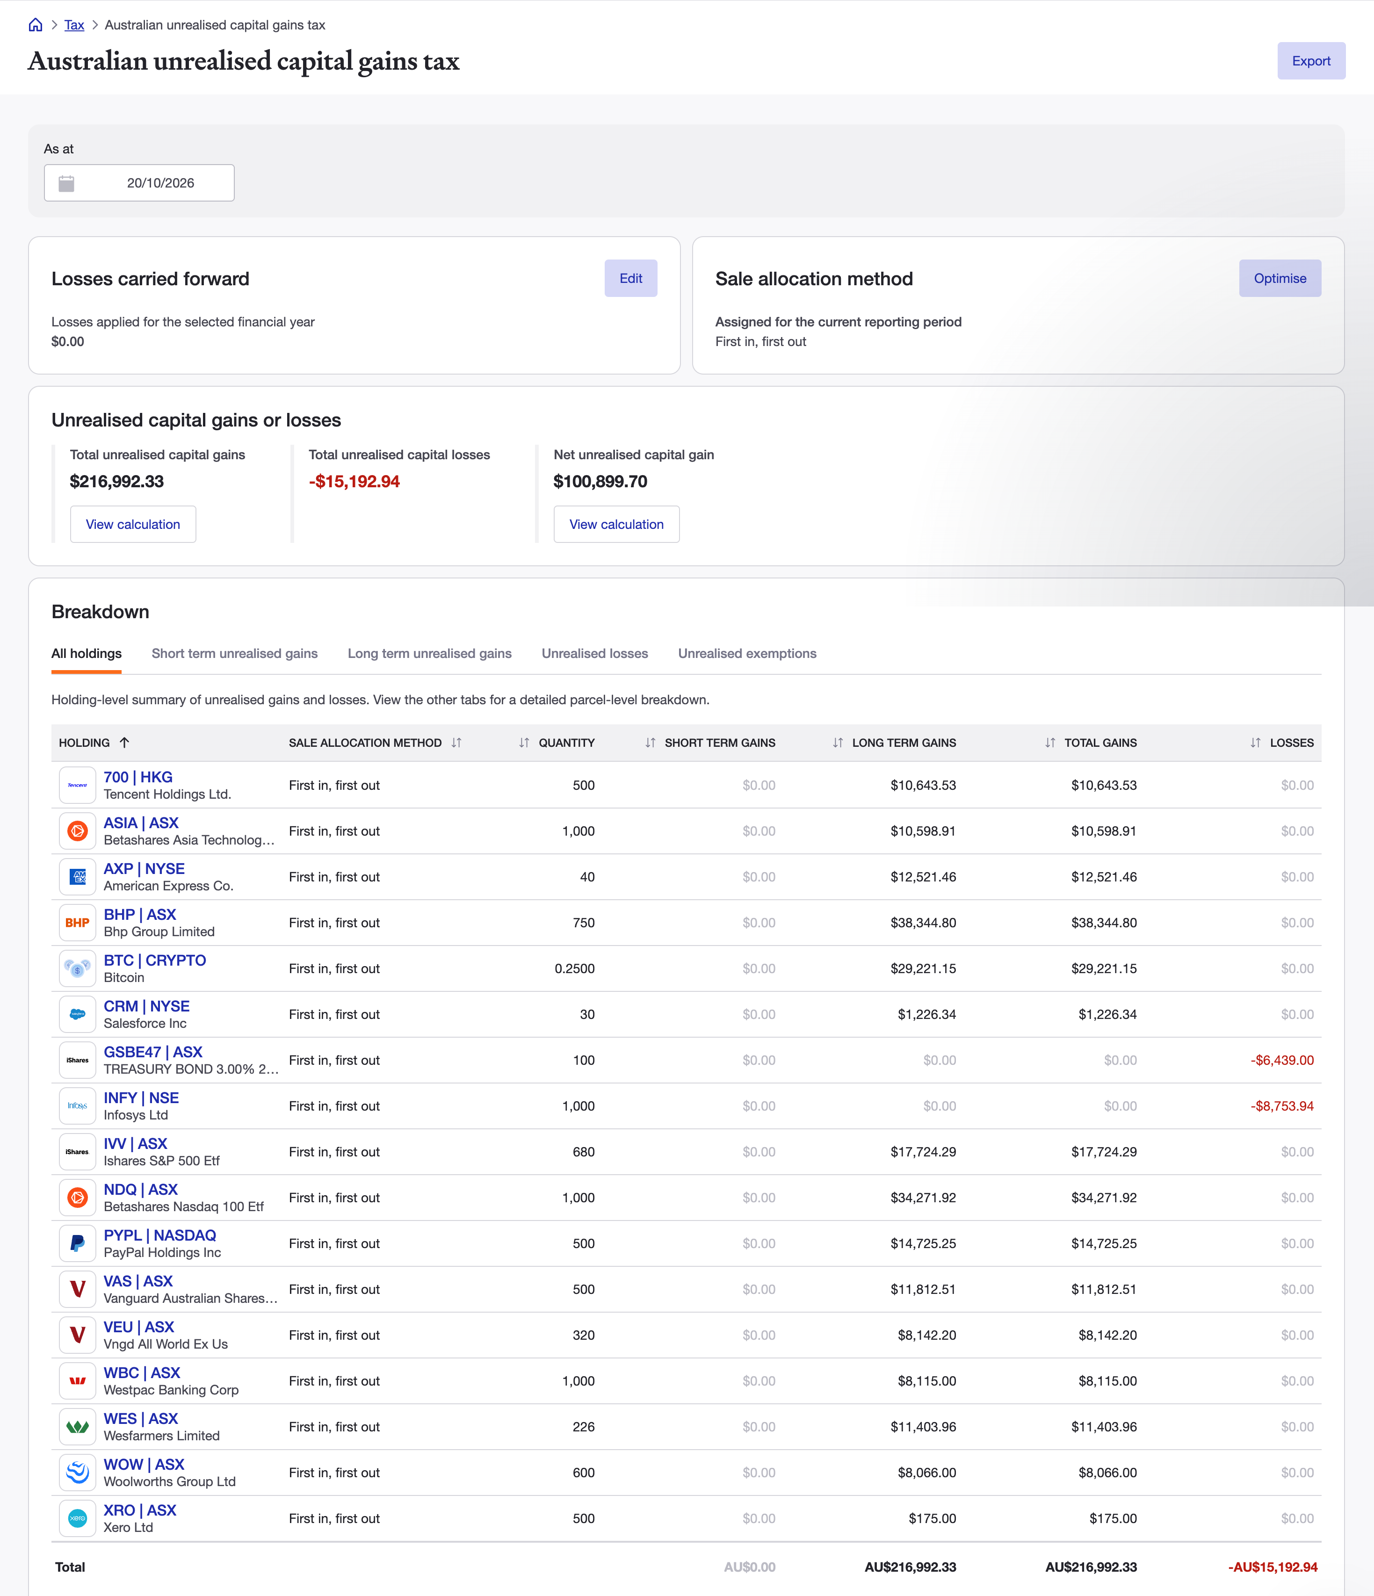Sort by Quantity column arrows

click(x=525, y=743)
